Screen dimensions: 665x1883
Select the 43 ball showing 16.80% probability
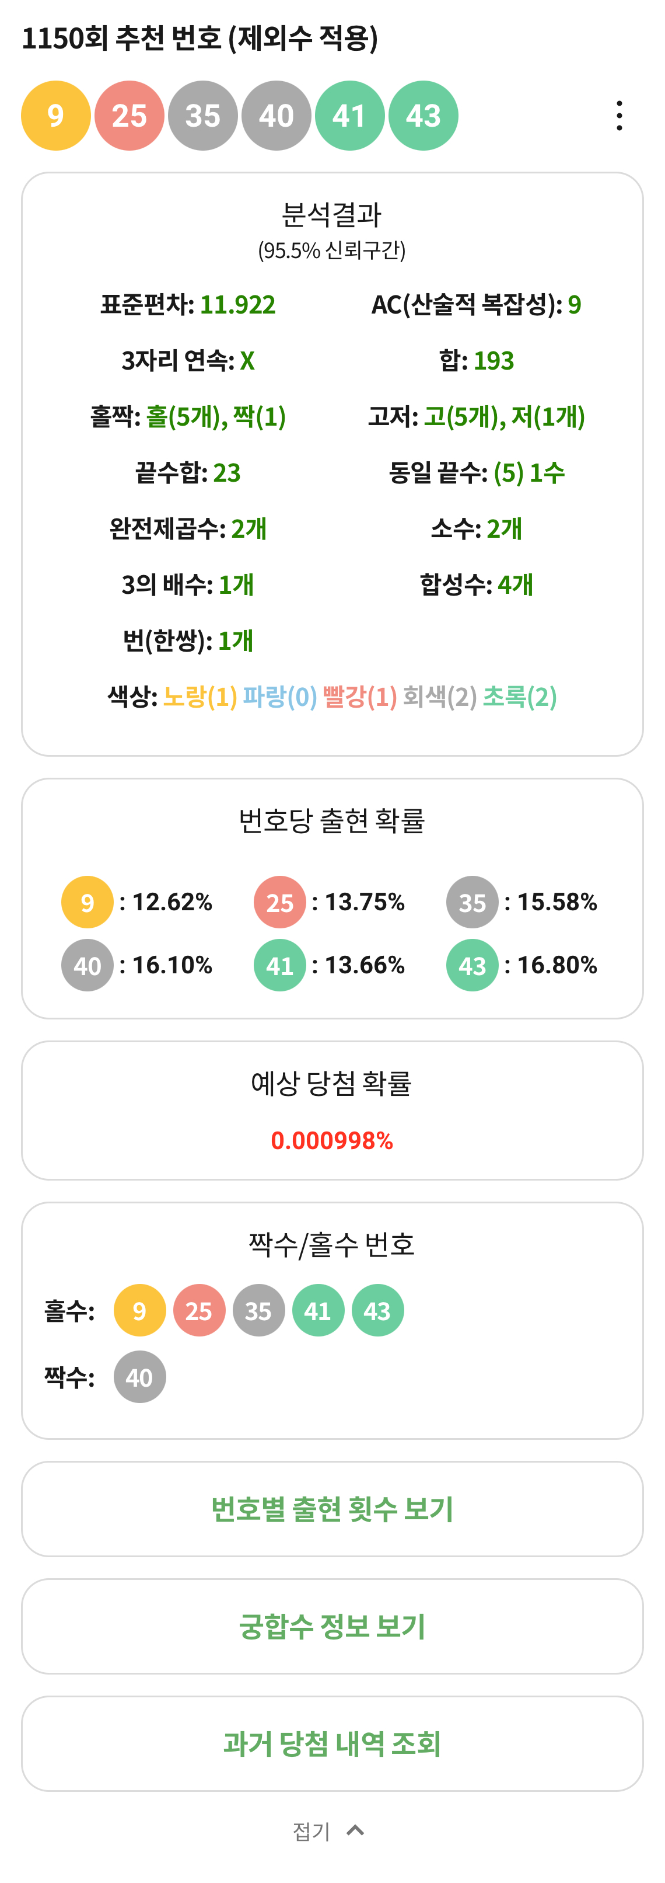(473, 965)
